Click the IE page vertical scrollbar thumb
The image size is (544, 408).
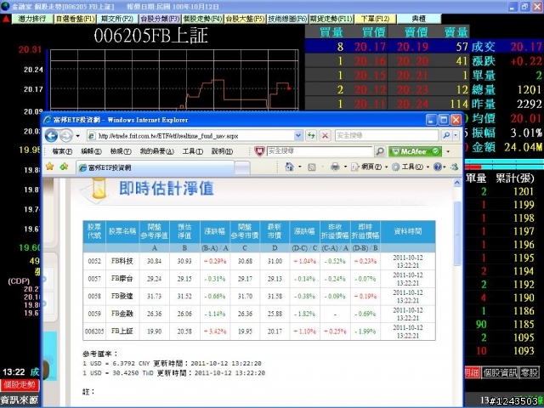pyautogui.click(x=457, y=234)
